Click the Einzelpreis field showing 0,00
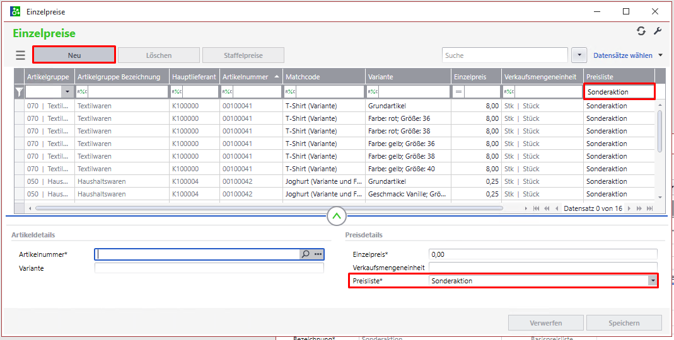Viewport: 674px width, 340px height. (x=543, y=254)
